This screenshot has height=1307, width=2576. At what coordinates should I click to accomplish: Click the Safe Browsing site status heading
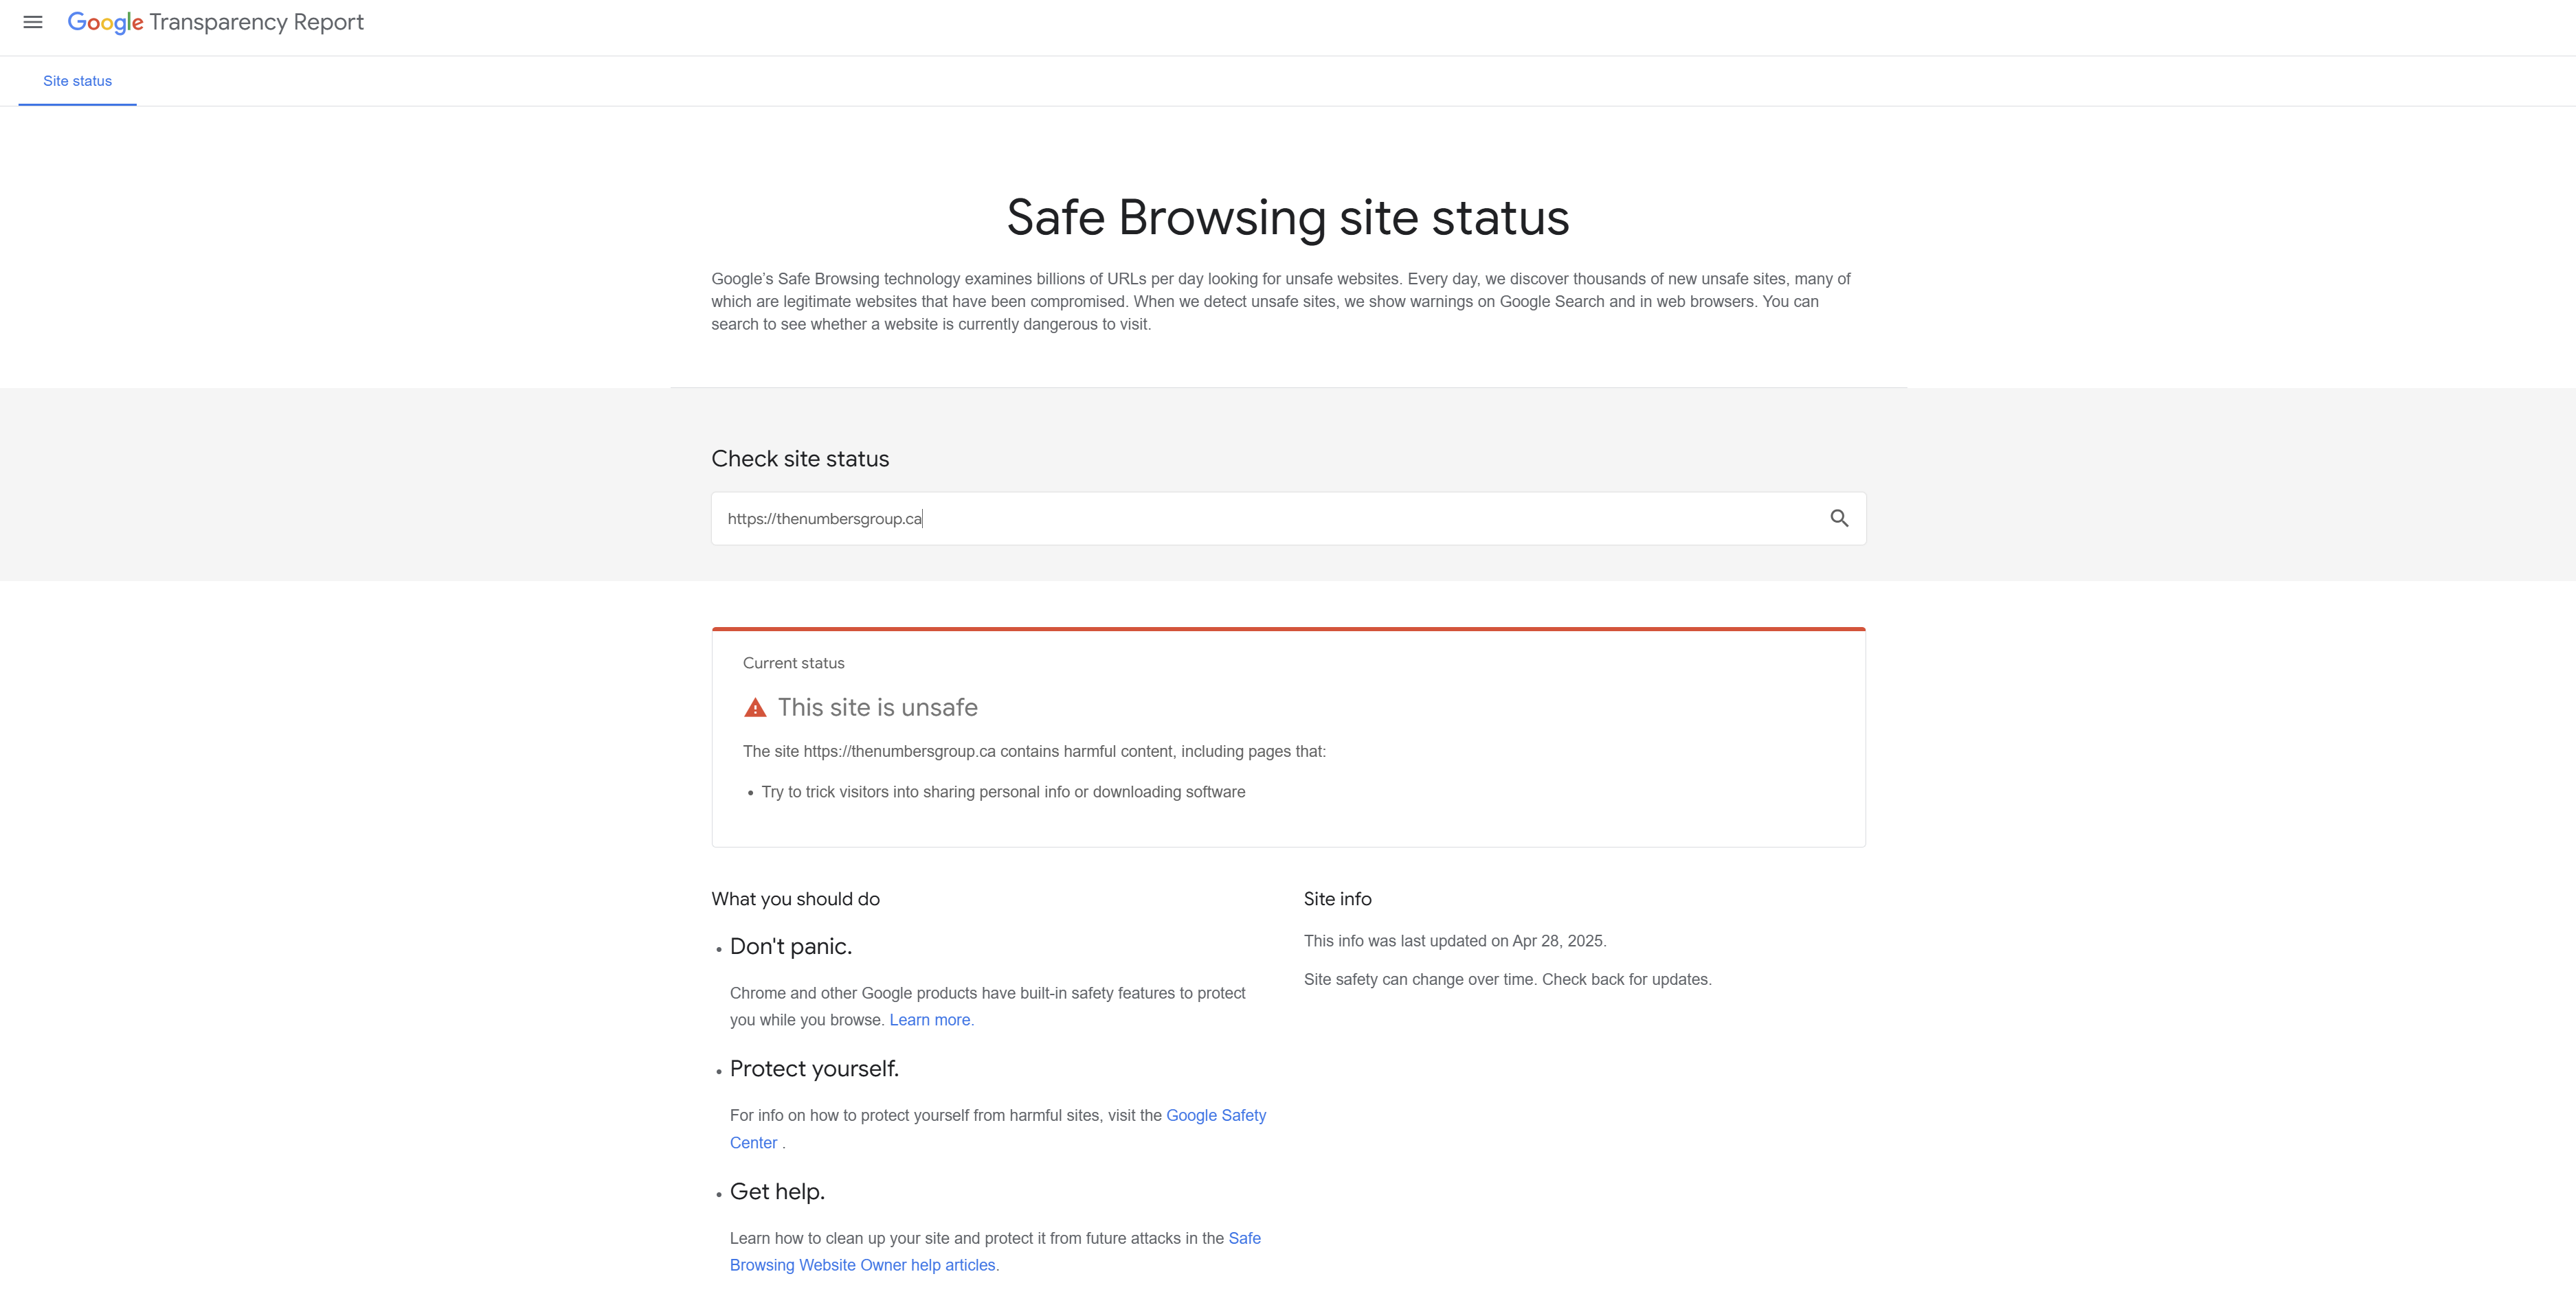click(x=1288, y=217)
